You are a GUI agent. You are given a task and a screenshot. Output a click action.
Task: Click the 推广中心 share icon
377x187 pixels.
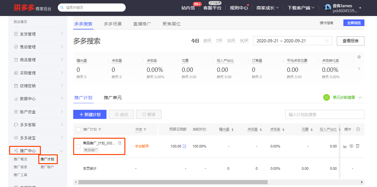[x=16, y=151]
